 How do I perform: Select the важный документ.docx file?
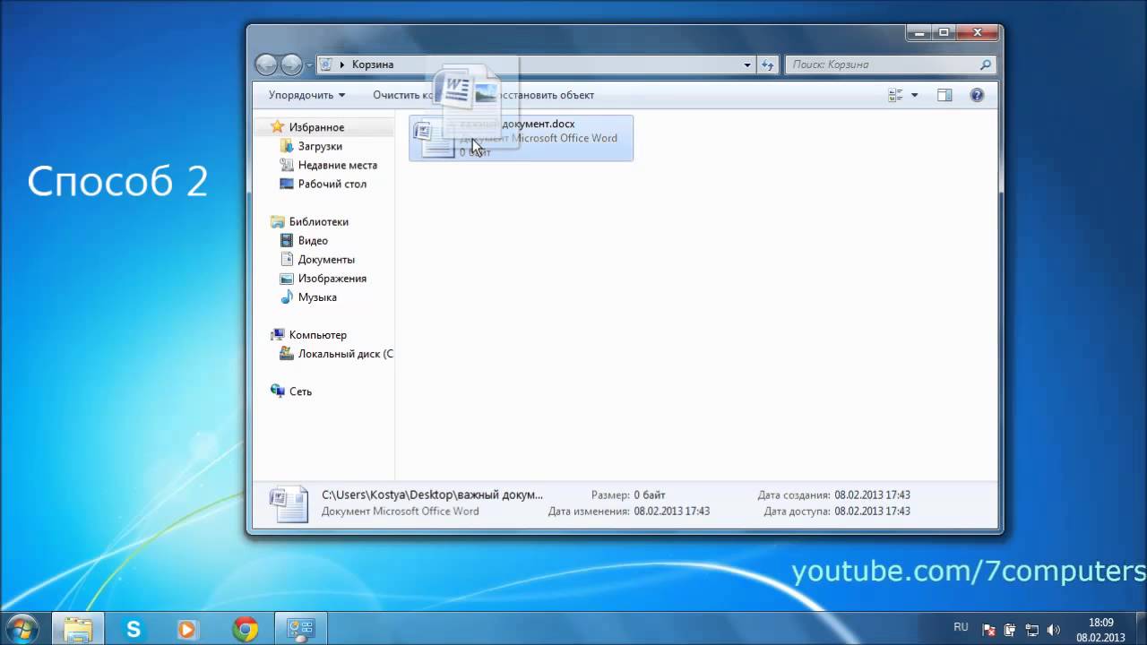pyautogui.click(x=521, y=138)
